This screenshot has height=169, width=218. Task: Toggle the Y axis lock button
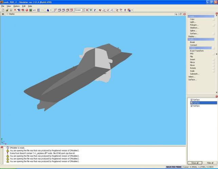point(91,10)
